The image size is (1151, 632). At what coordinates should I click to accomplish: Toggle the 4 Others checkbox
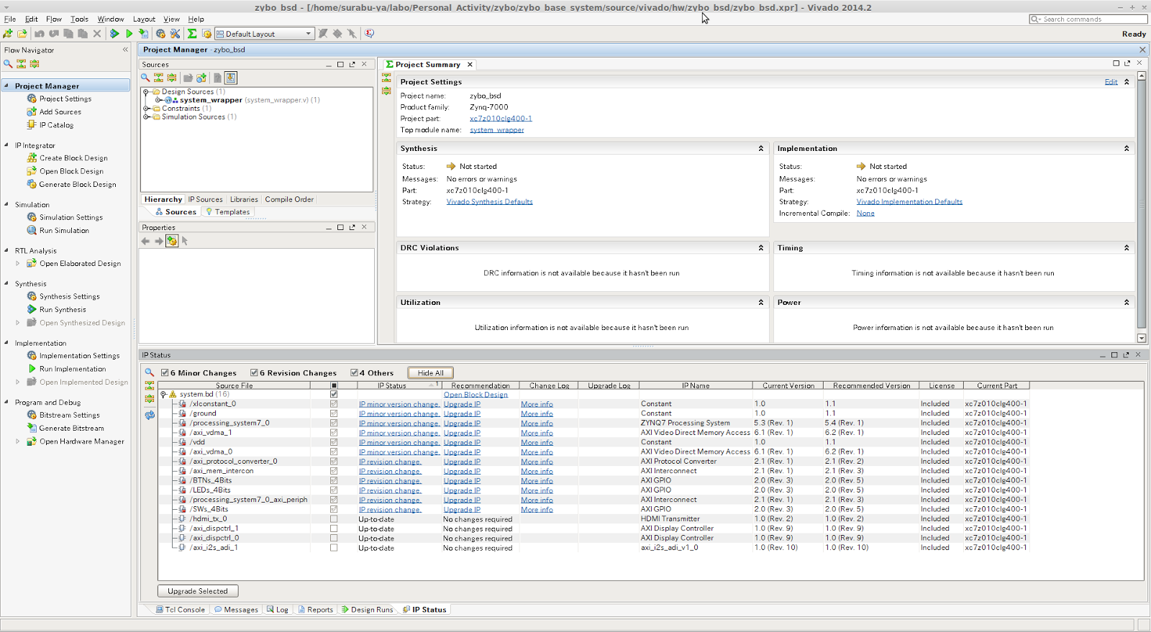coord(354,372)
